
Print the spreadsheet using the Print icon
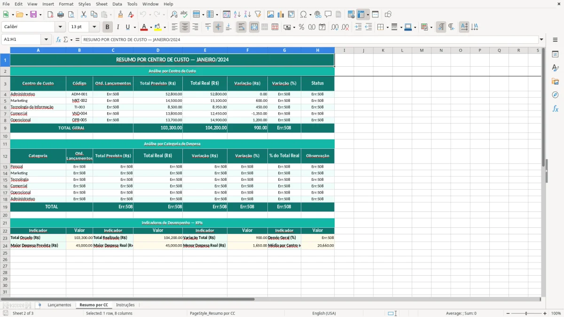(x=61, y=15)
